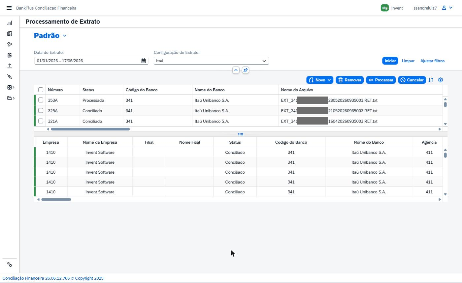Open the upload sidebar icon
The width and height of the screenshot is (462, 283).
point(10,66)
